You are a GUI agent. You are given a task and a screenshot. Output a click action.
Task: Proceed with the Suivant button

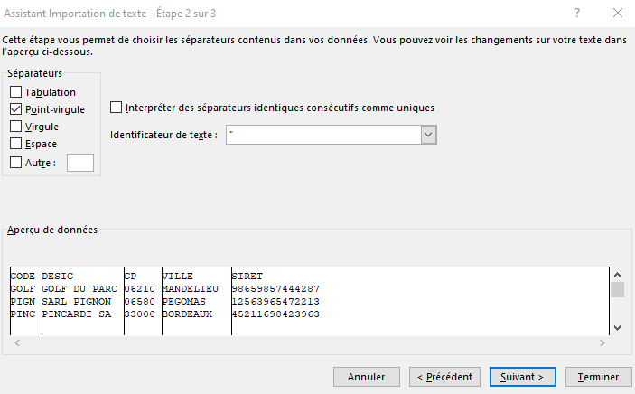click(x=522, y=377)
